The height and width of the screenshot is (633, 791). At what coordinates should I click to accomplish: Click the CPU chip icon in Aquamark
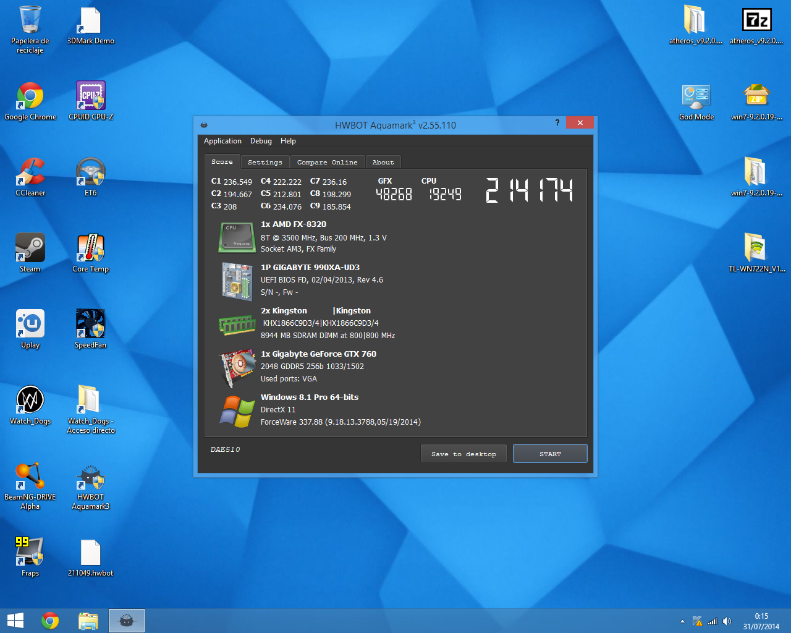[x=237, y=237]
